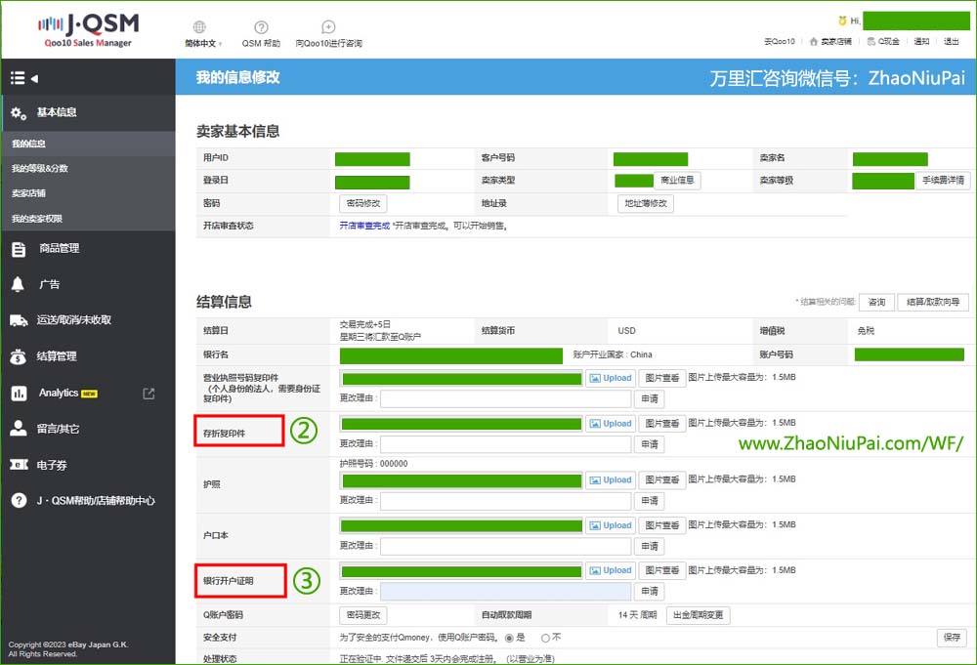Click the 广告 bell icon
Image resolution: width=977 pixels, height=665 pixels.
18,284
